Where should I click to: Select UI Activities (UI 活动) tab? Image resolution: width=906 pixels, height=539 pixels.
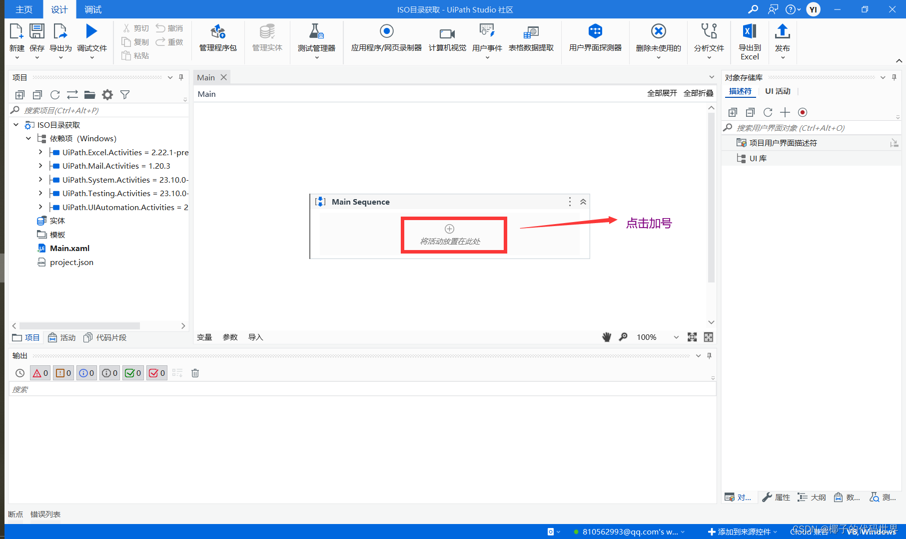point(778,91)
